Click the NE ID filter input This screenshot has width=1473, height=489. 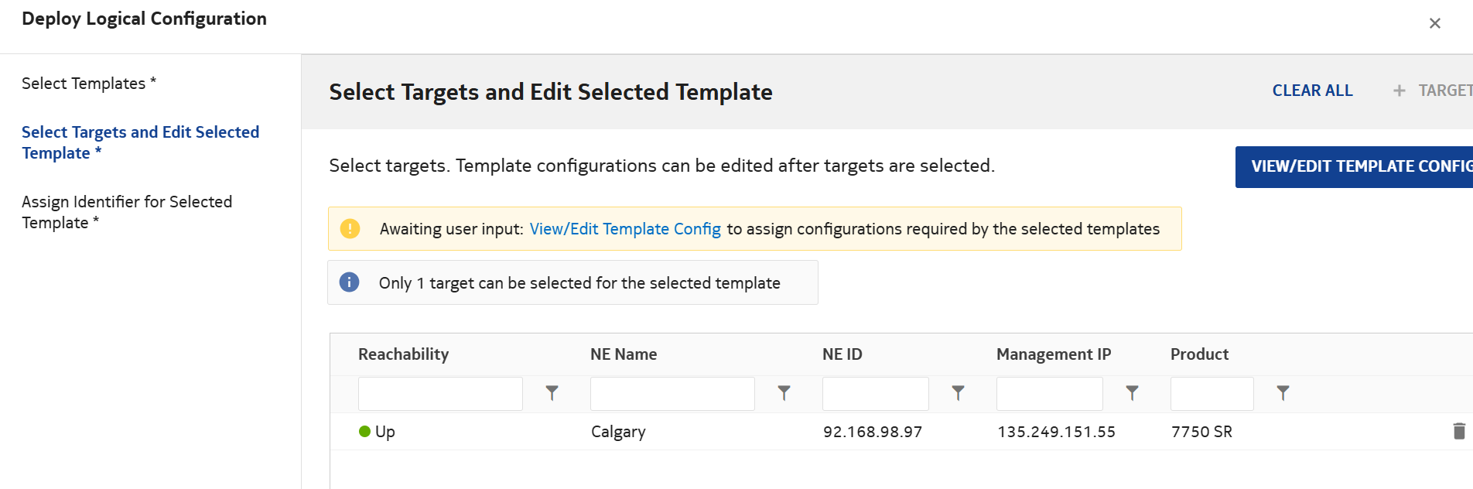[875, 394]
